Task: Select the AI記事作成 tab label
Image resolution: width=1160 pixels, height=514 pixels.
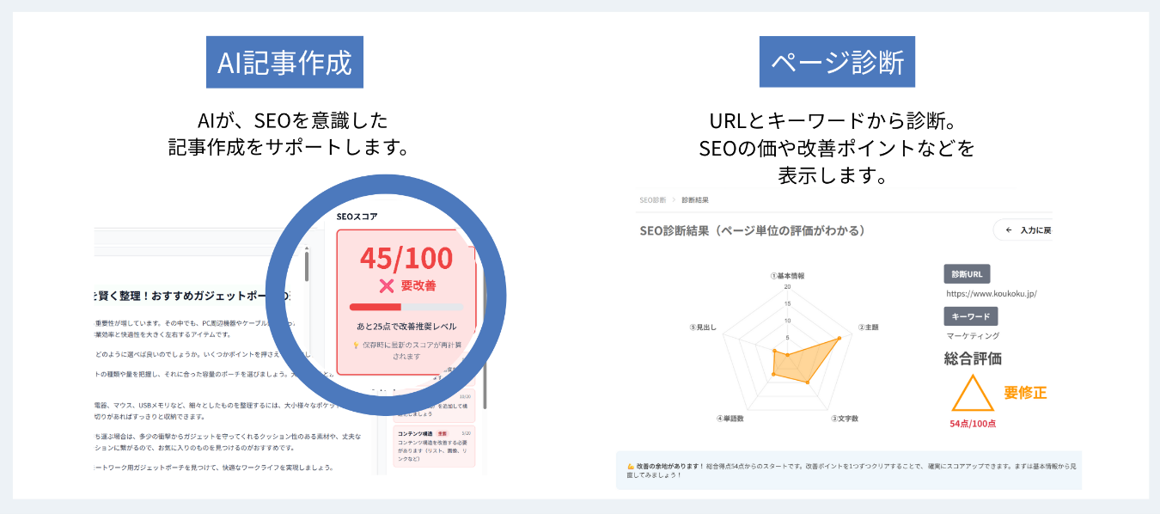Action: coord(284,62)
